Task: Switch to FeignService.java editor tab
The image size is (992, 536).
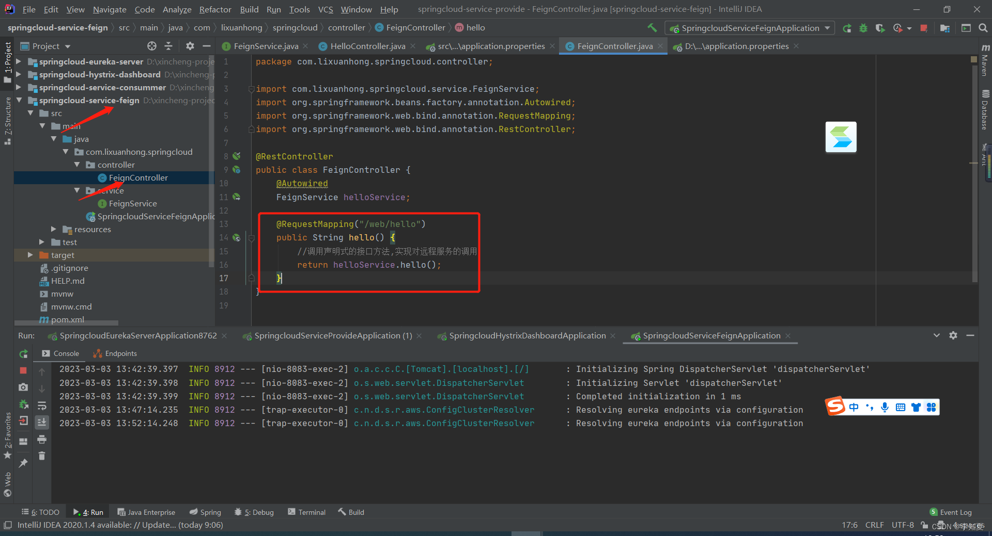Action: [x=265, y=46]
